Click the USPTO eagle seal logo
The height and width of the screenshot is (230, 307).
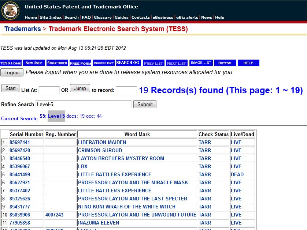click(10, 10)
